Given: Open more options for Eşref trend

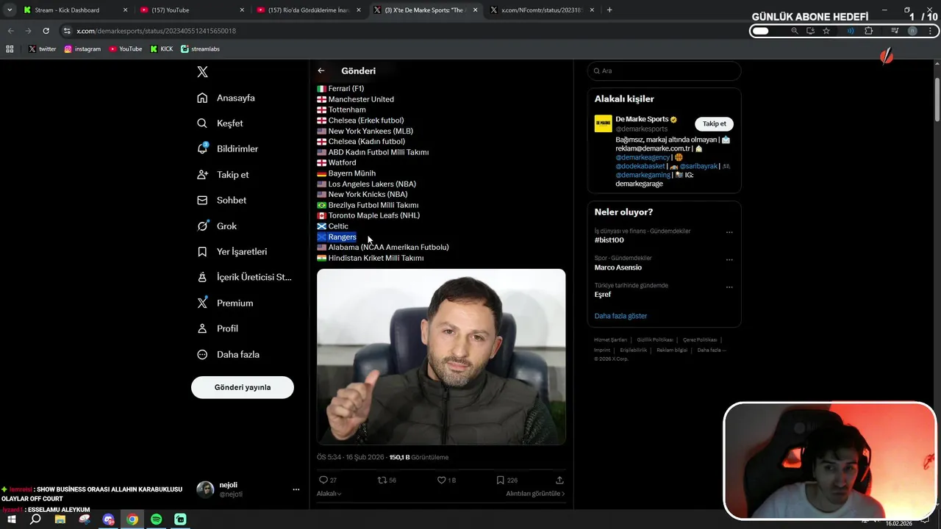Looking at the screenshot, I should click(729, 287).
